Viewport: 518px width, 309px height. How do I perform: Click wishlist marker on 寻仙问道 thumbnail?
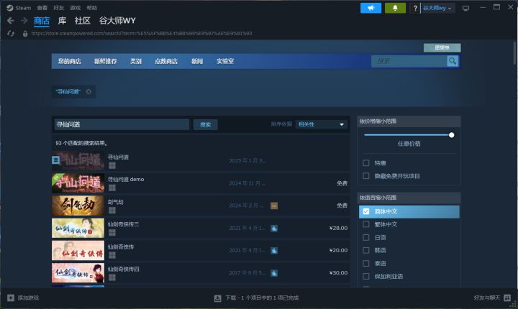[x=56, y=160]
